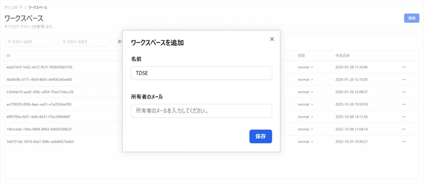424x184 pixels.
Task: Open actions menu for workspace 140ccdab row
Action: (x=404, y=129)
